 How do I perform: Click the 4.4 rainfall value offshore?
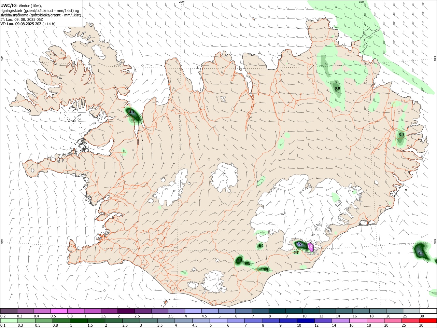[421, 254]
